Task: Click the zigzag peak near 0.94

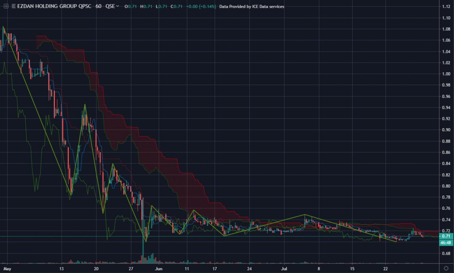Action: [x=85, y=104]
